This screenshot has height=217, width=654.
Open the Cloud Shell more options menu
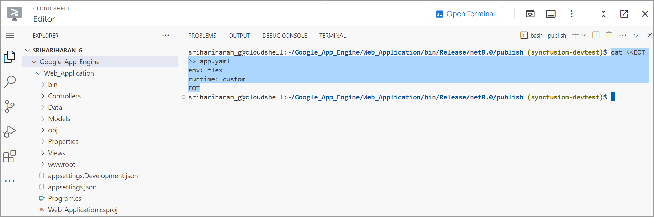(x=571, y=14)
